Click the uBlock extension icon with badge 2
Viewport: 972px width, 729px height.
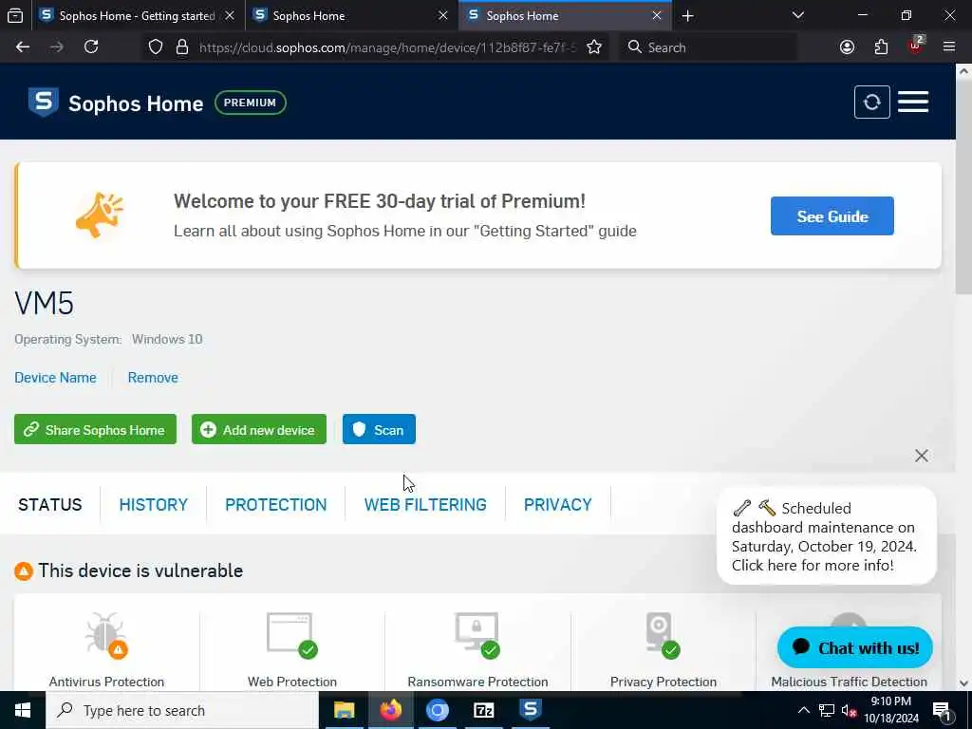916,46
